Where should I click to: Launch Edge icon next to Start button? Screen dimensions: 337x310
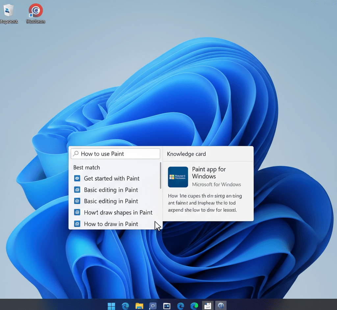point(125,306)
